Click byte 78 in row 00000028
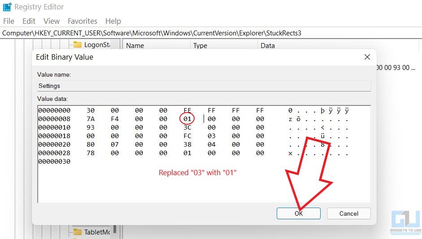 click(x=91, y=153)
